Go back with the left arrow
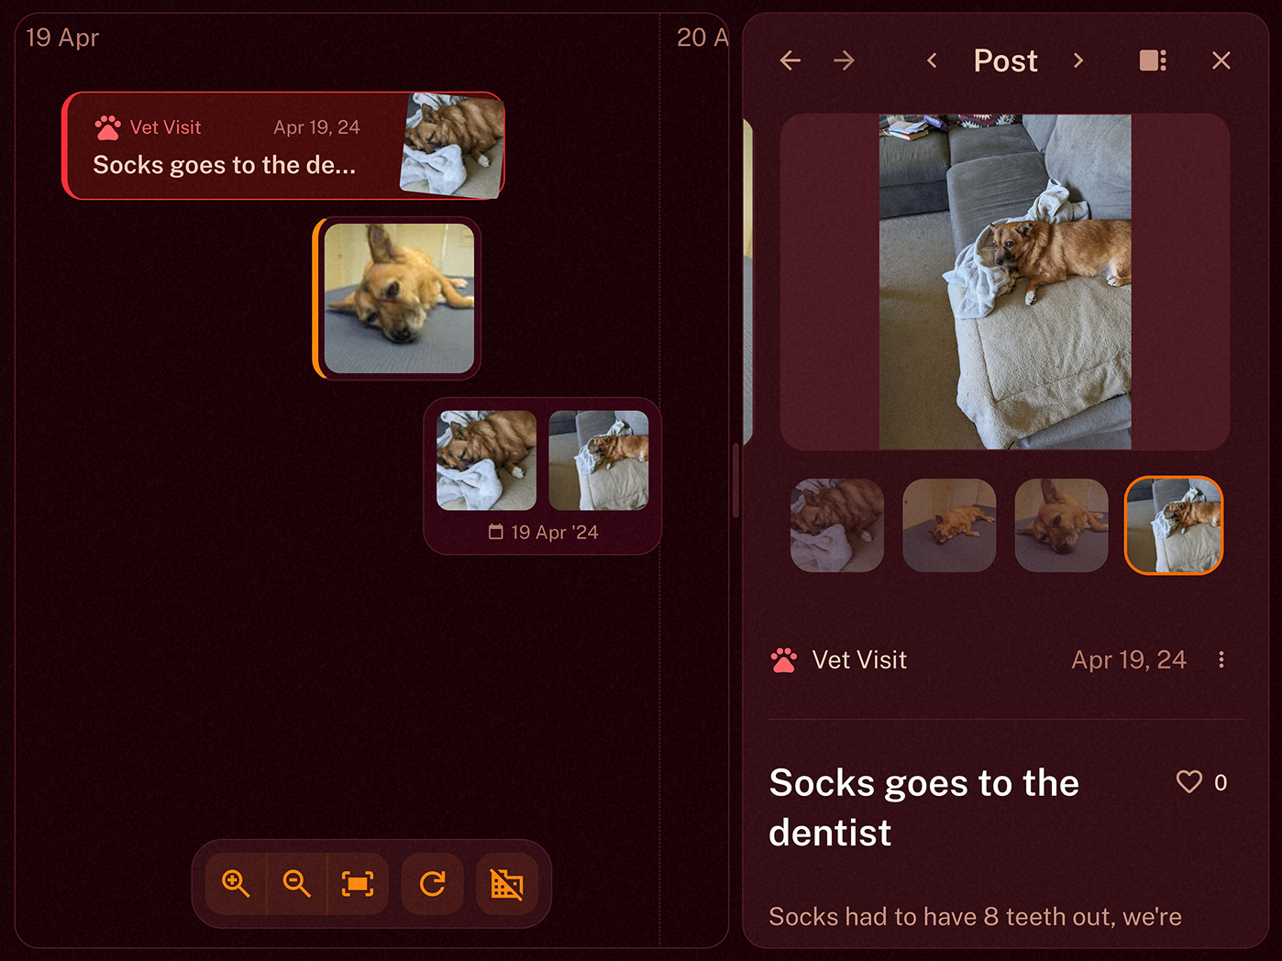1282x961 pixels. click(x=790, y=61)
